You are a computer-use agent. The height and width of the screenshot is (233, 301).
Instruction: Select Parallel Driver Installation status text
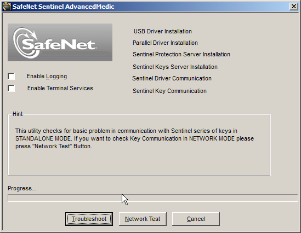[x=165, y=43]
